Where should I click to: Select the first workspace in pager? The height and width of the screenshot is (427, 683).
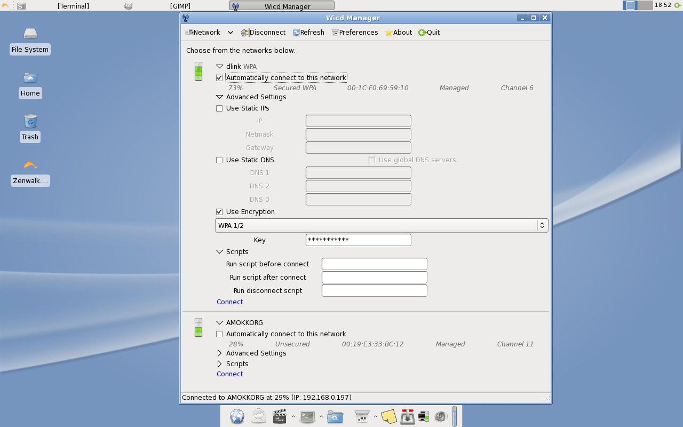click(630, 5)
